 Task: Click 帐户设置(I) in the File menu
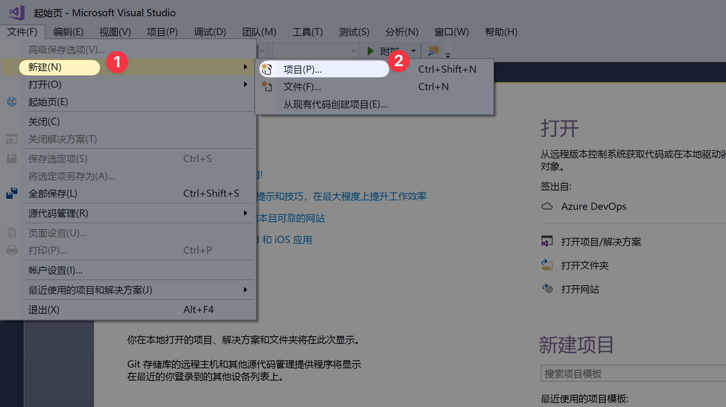(x=55, y=270)
